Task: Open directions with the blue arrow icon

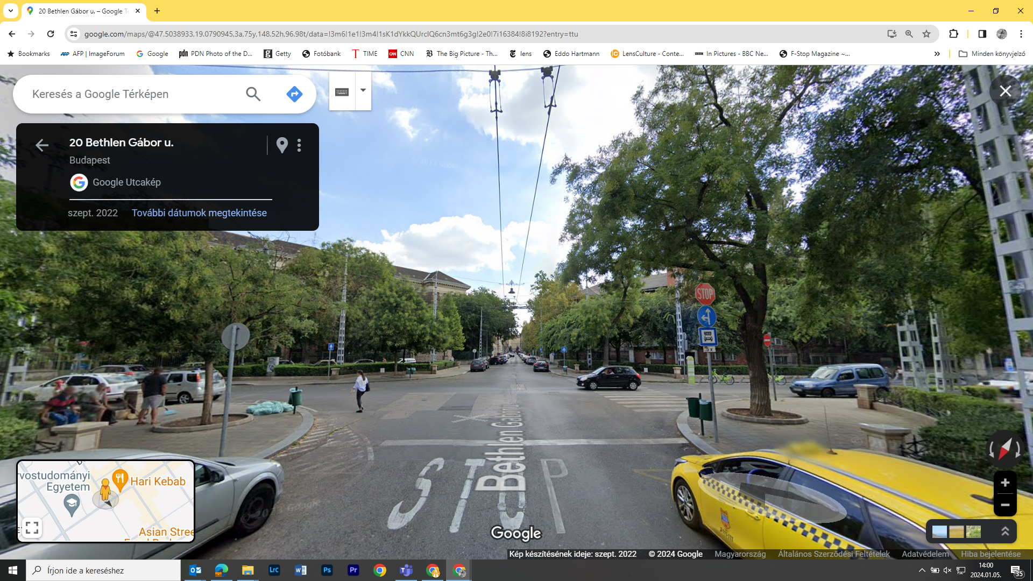Action: (x=294, y=94)
